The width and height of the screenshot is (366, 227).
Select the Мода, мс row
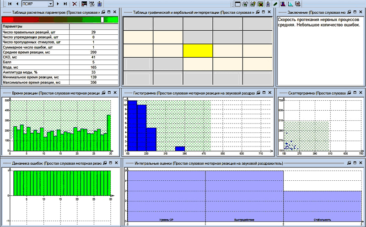point(60,67)
